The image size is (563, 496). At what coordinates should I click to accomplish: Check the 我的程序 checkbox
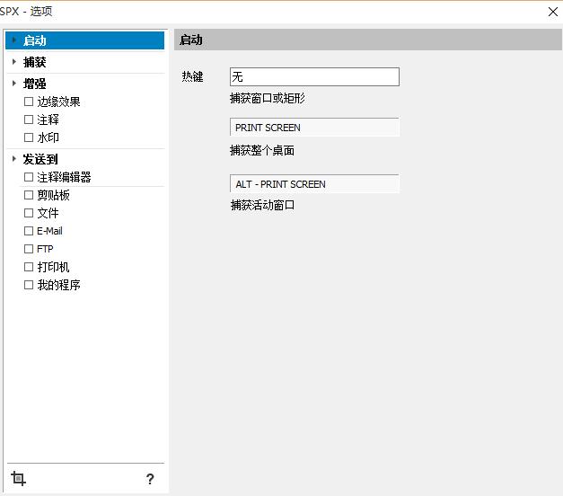coord(29,285)
